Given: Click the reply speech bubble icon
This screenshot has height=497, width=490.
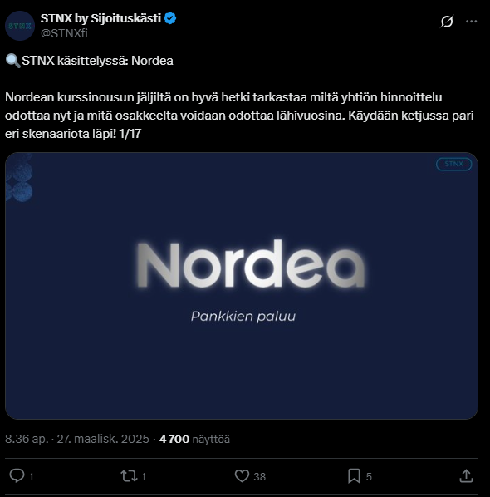Looking at the screenshot, I should point(17,475).
